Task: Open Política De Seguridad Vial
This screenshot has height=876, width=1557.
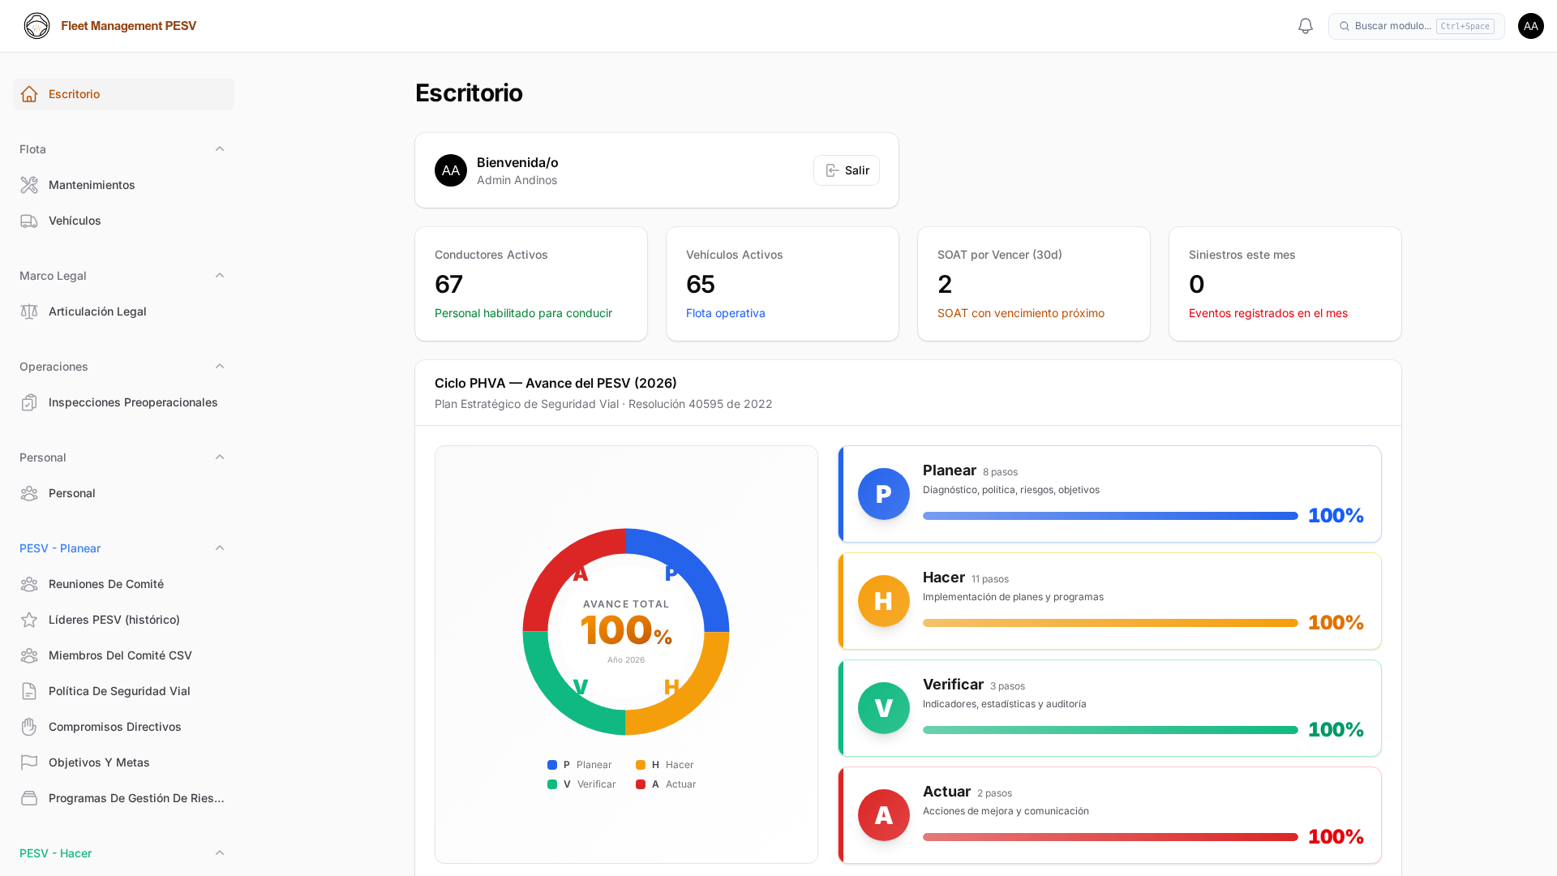Action: (123, 691)
